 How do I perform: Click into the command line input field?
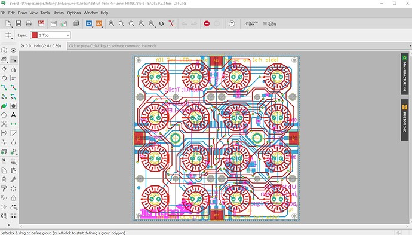[x=238, y=46]
